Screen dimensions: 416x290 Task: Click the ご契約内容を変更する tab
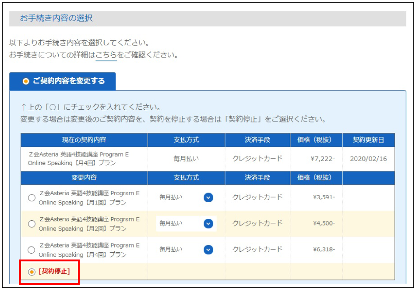click(x=63, y=81)
